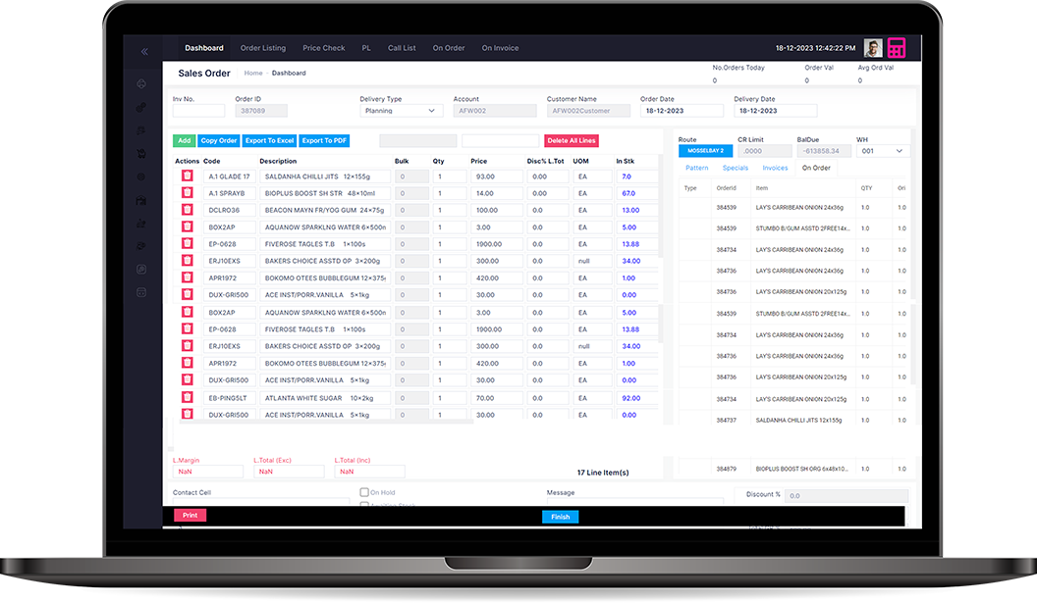Click the Home breadcrumb link
1037x603 pixels.
(x=253, y=74)
